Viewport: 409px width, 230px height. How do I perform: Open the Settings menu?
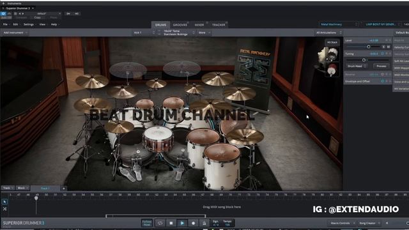pyautogui.click(x=29, y=24)
